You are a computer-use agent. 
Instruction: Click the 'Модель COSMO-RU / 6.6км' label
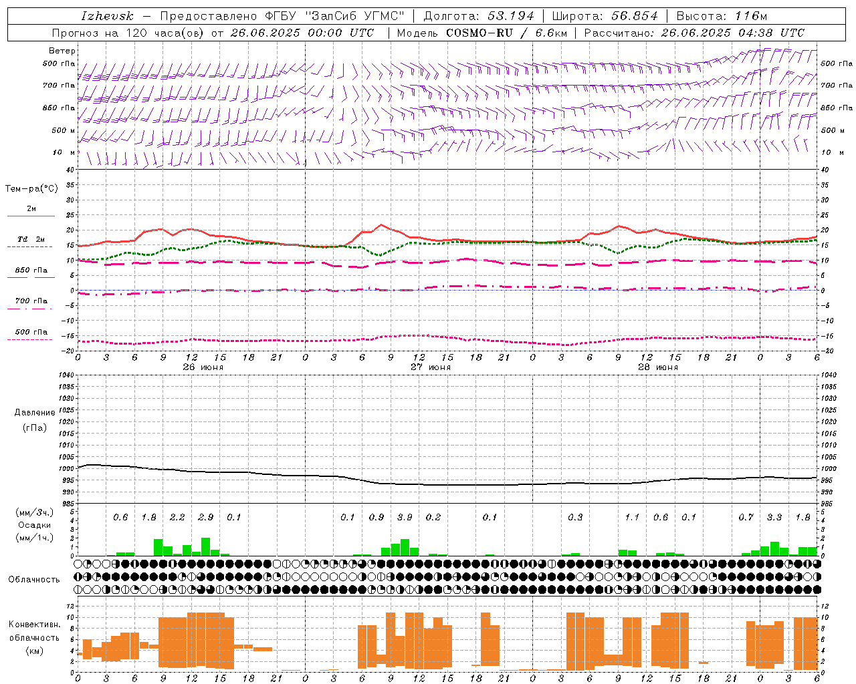point(482,33)
